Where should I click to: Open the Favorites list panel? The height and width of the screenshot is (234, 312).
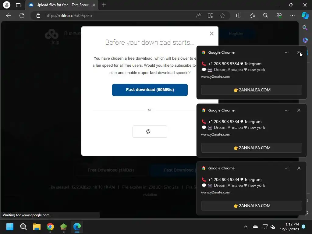(252, 16)
